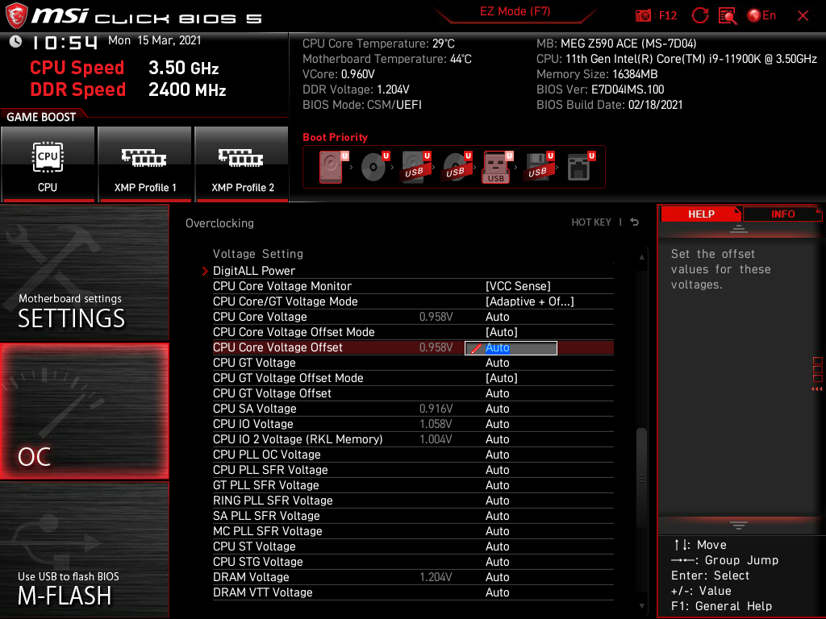Open M-FLASH to flash BIOS
Screen dimensions: 826x619
pos(84,550)
